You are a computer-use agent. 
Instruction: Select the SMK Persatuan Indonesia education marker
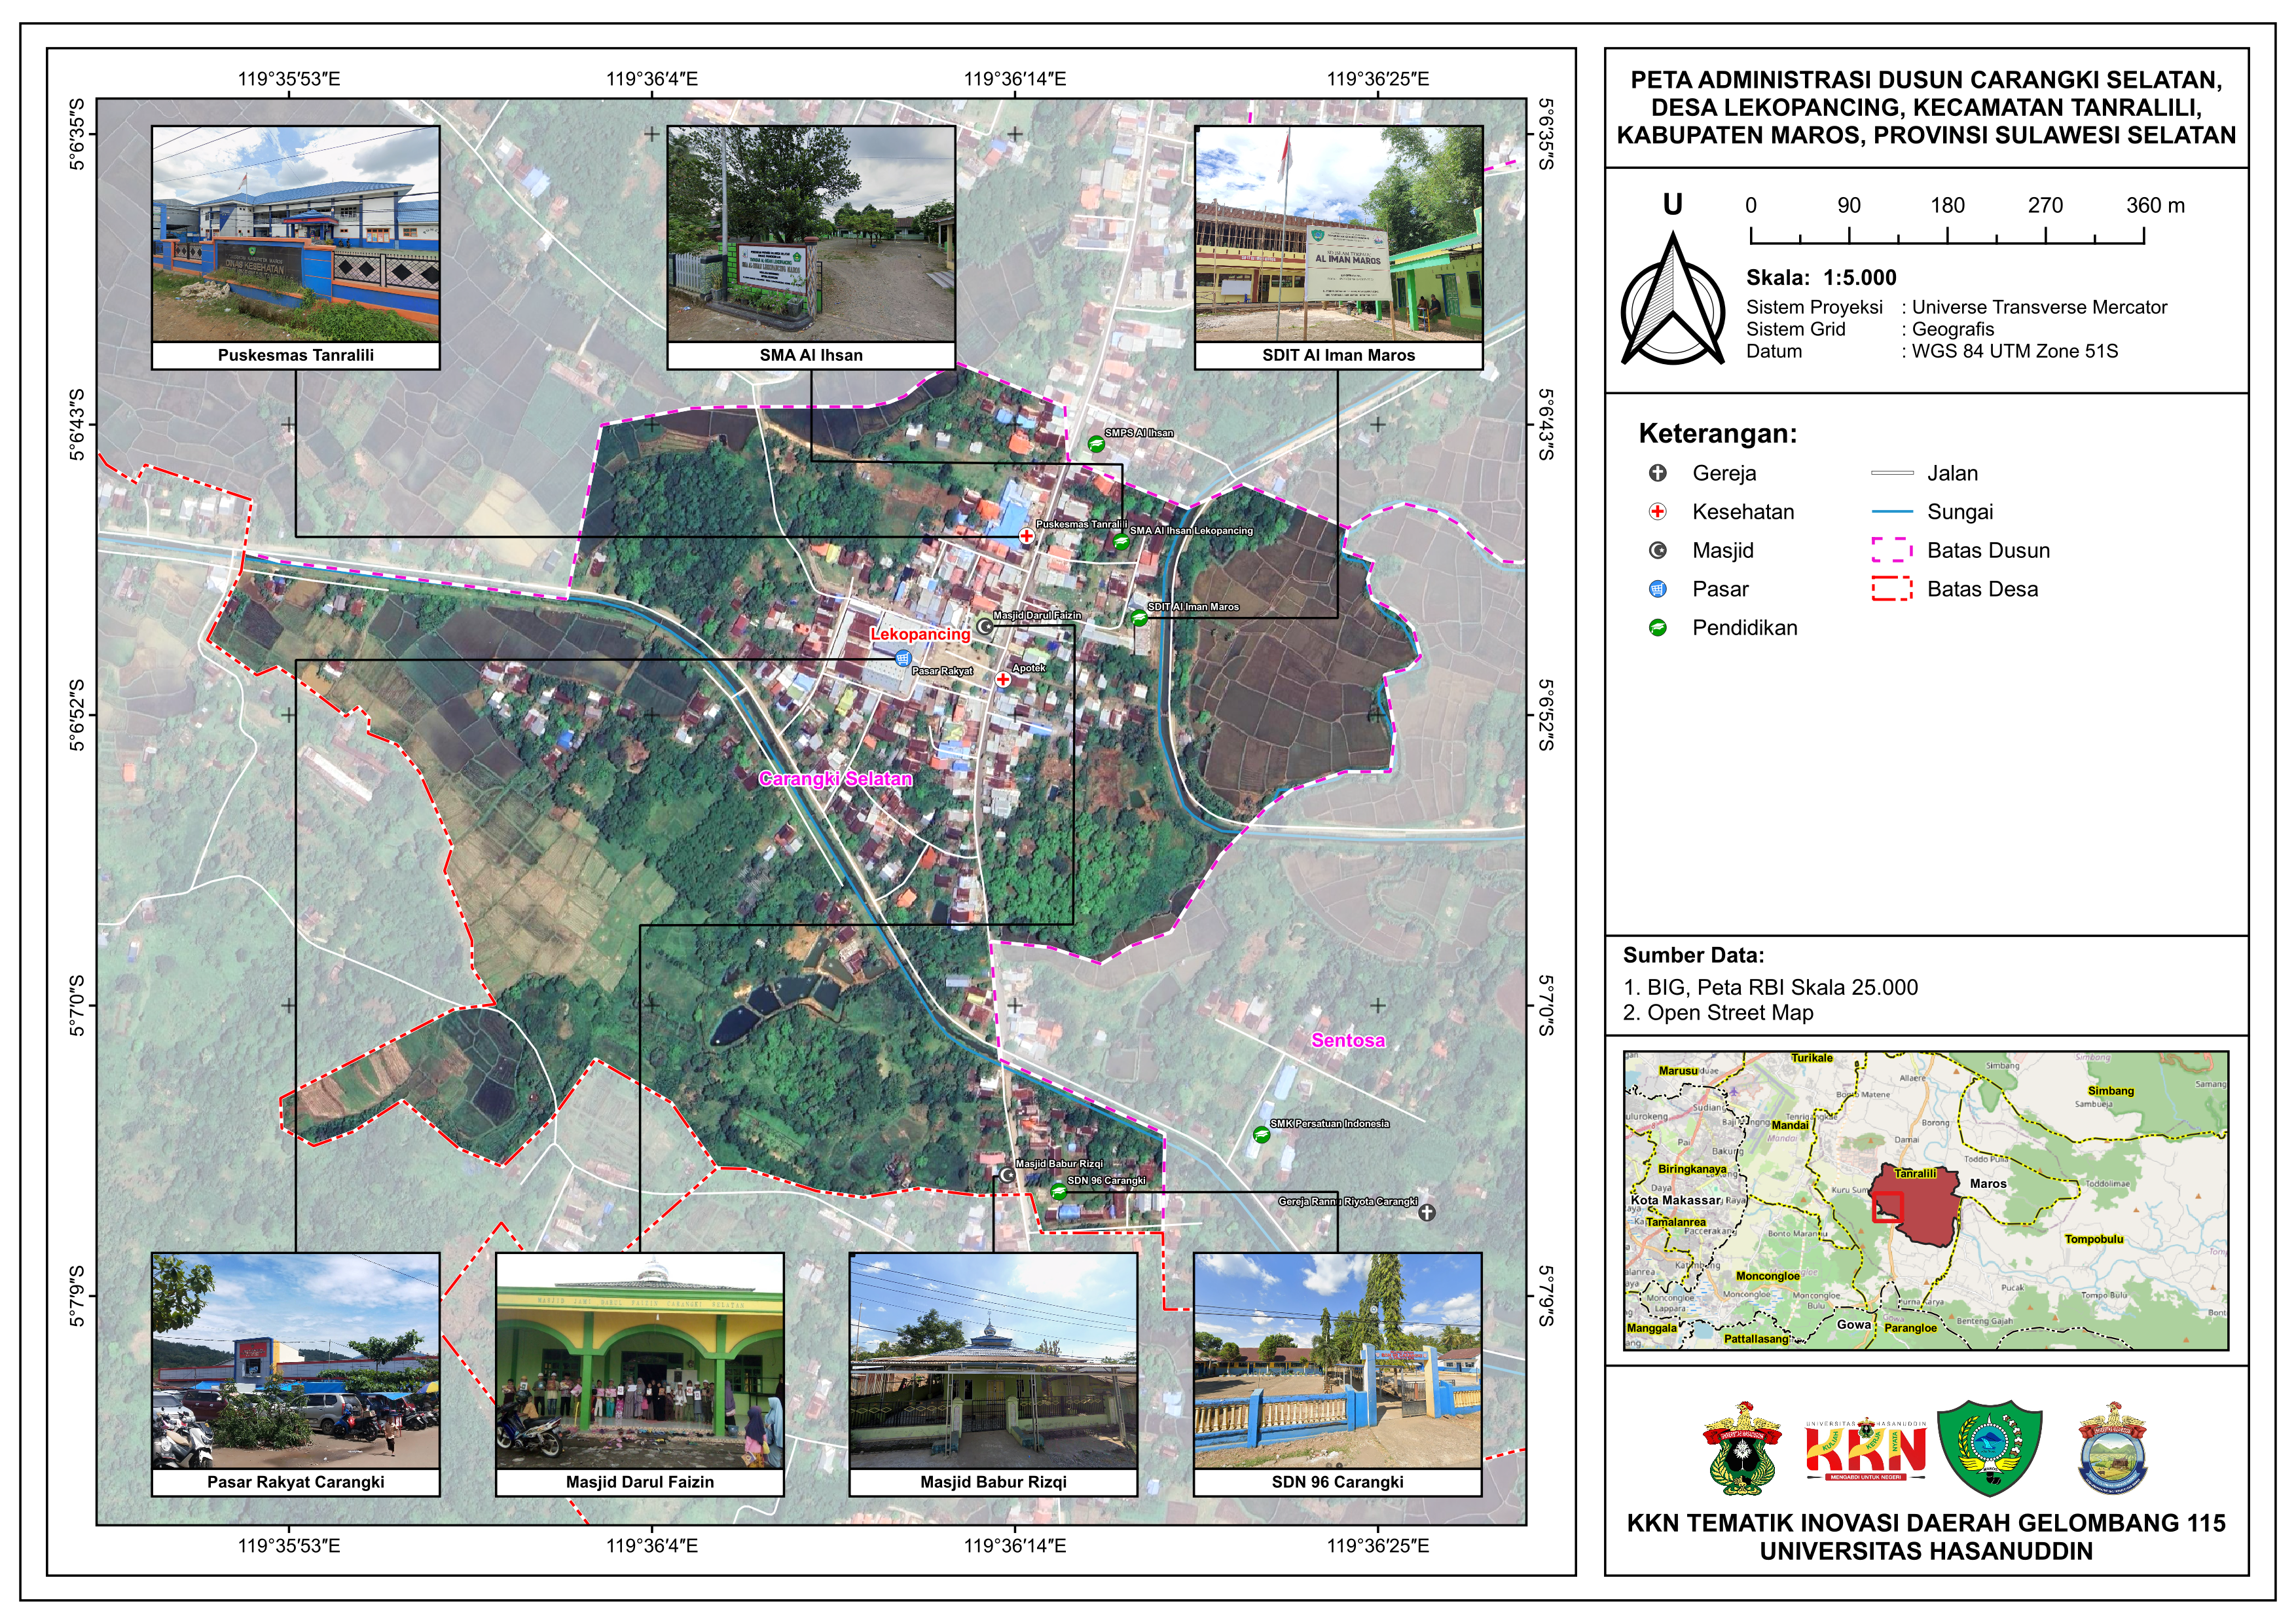click(x=1261, y=1135)
